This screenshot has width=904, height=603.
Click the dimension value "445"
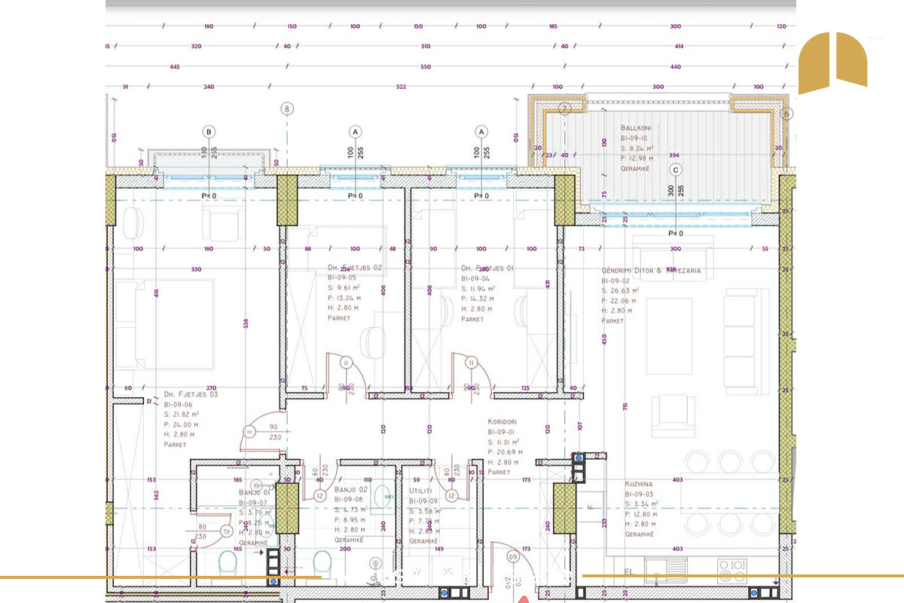click(175, 66)
